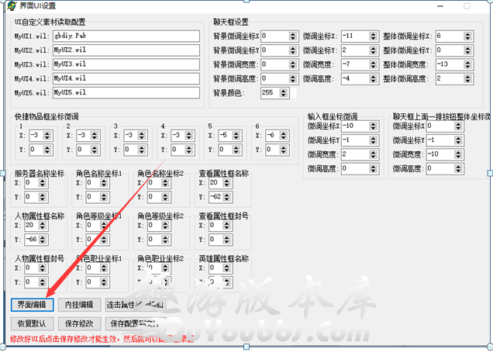Screen dimensions: 493x352
Task: Increase the 背景颜色 value of 255
Action: 283,90
